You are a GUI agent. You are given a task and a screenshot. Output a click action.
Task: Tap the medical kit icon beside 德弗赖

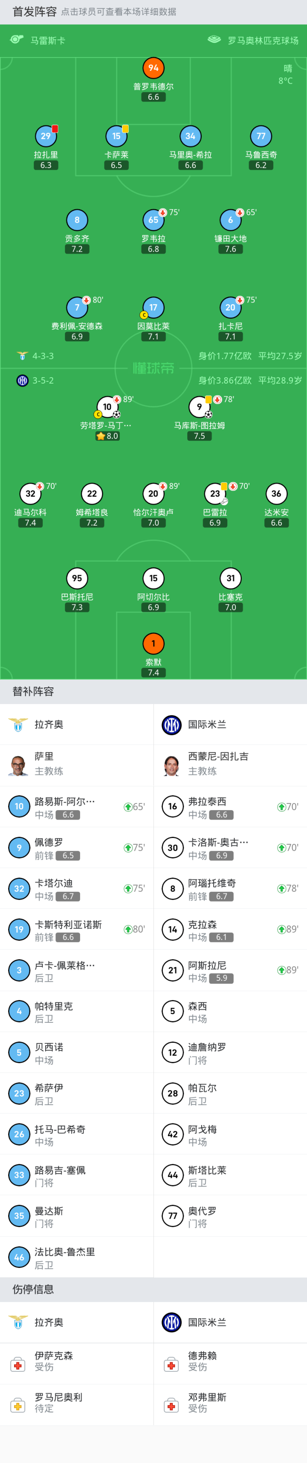tap(171, 1364)
